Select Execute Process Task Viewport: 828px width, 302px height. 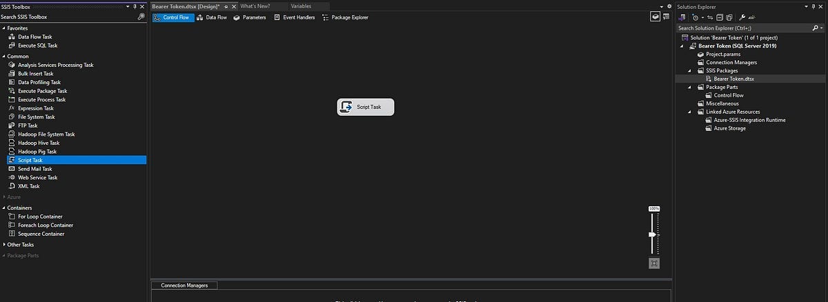click(x=41, y=99)
